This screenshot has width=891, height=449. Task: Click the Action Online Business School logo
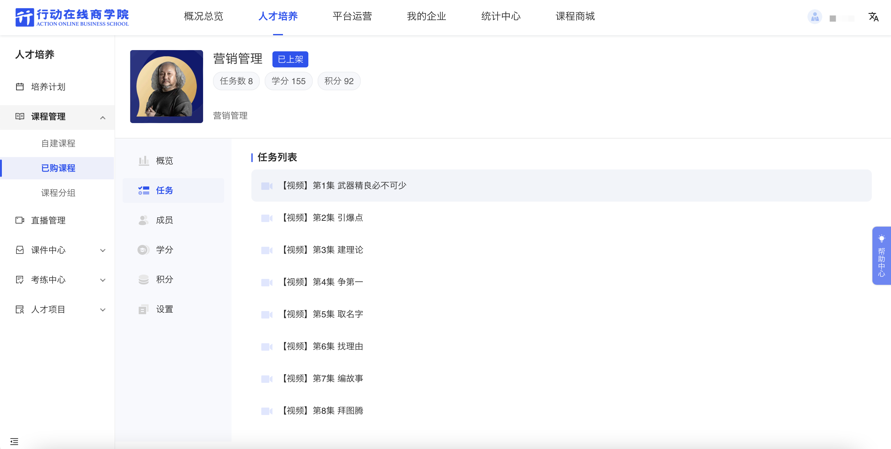(72, 17)
